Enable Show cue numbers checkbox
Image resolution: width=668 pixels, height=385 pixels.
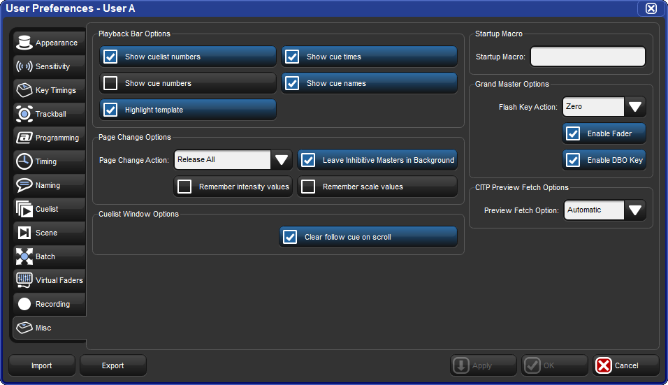tap(111, 83)
